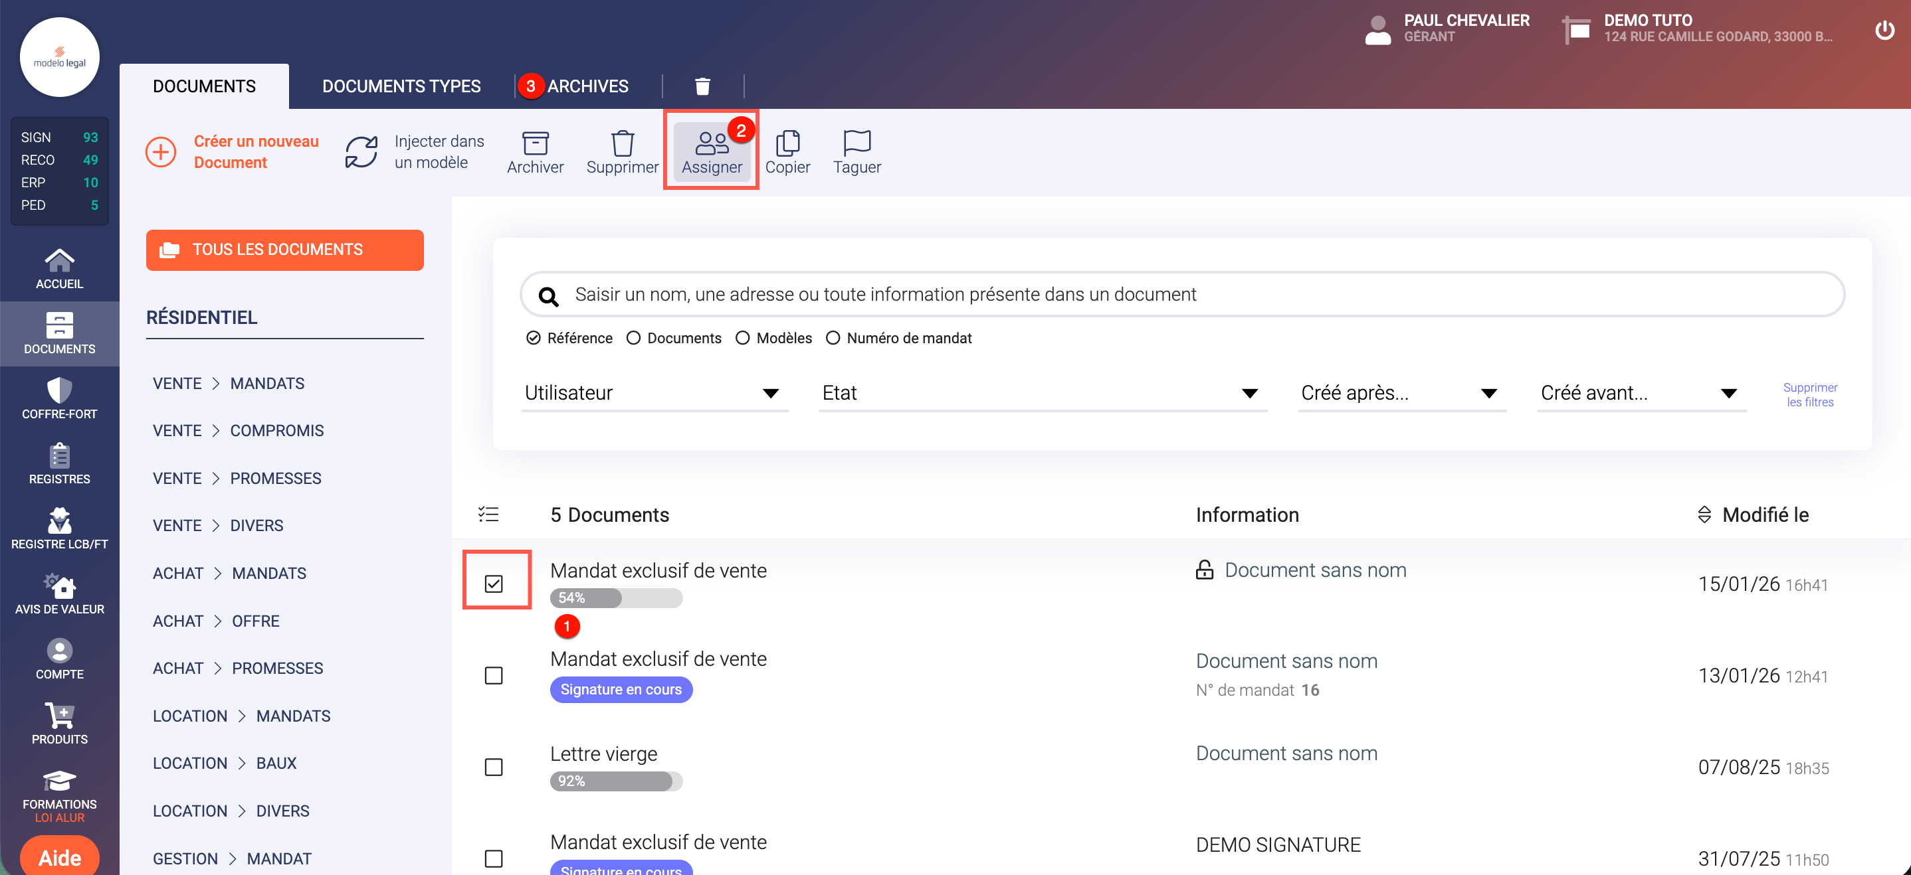Click the Supprimer trash icon in toolbar

(622, 143)
